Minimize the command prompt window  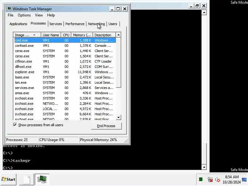pos(191,6)
